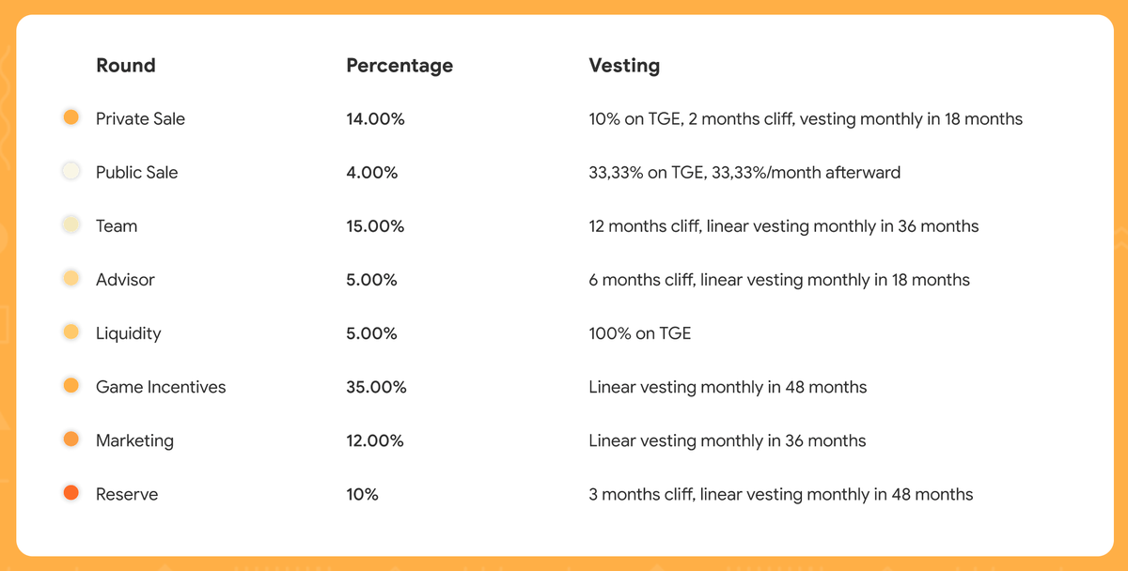Click the Advisor row color dot
Viewport: 1128px width, 571px height.
click(x=70, y=279)
